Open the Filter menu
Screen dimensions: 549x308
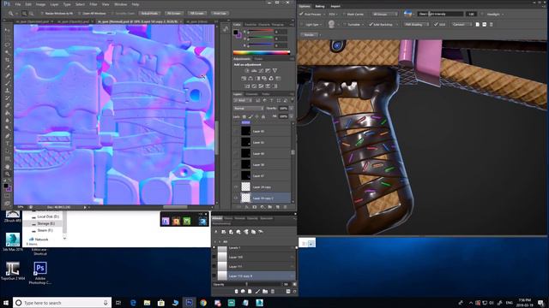coord(94,4)
